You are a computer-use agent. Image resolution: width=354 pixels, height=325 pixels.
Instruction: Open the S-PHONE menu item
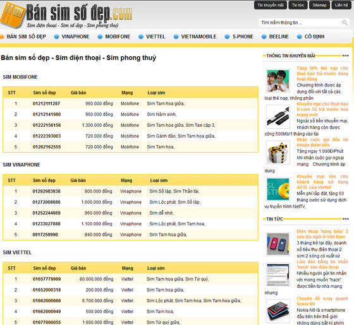[x=243, y=37]
